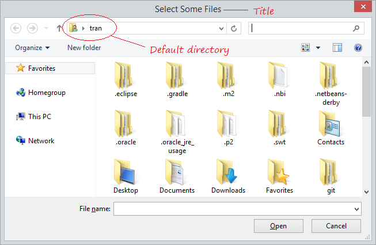Click the Open button
This screenshot has width=376, height=245.
pyautogui.click(x=279, y=226)
